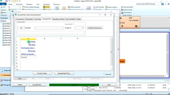Select column A header
This screenshot has width=170, height=95.
click(28, 39)
